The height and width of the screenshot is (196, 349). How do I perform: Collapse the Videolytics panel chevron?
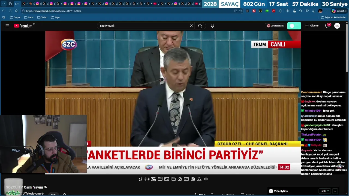click(x=335, y=191)
